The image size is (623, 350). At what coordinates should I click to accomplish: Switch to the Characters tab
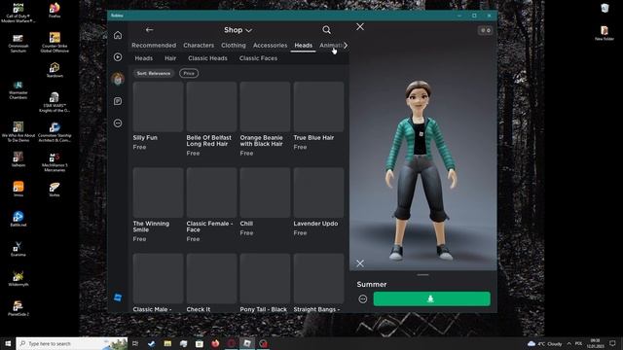[x=199, y=46]
